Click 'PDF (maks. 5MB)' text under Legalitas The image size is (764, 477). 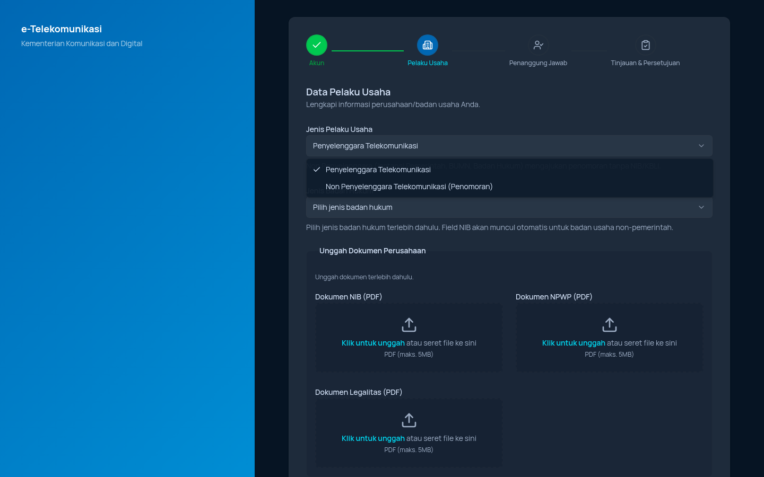pos(409,450)
